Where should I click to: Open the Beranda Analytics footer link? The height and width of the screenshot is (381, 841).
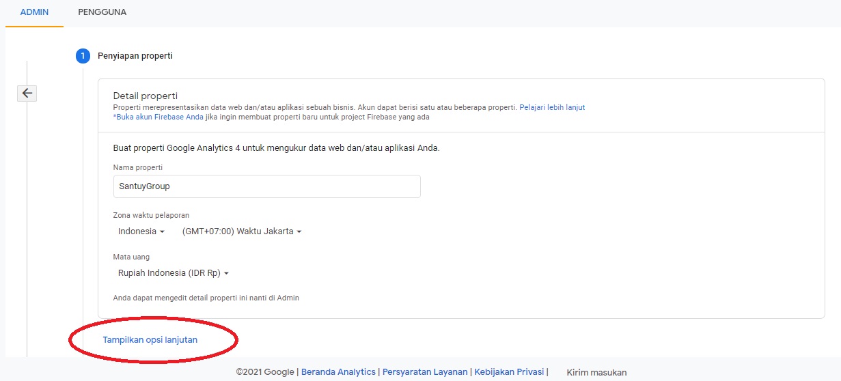[x=338, y=372]
